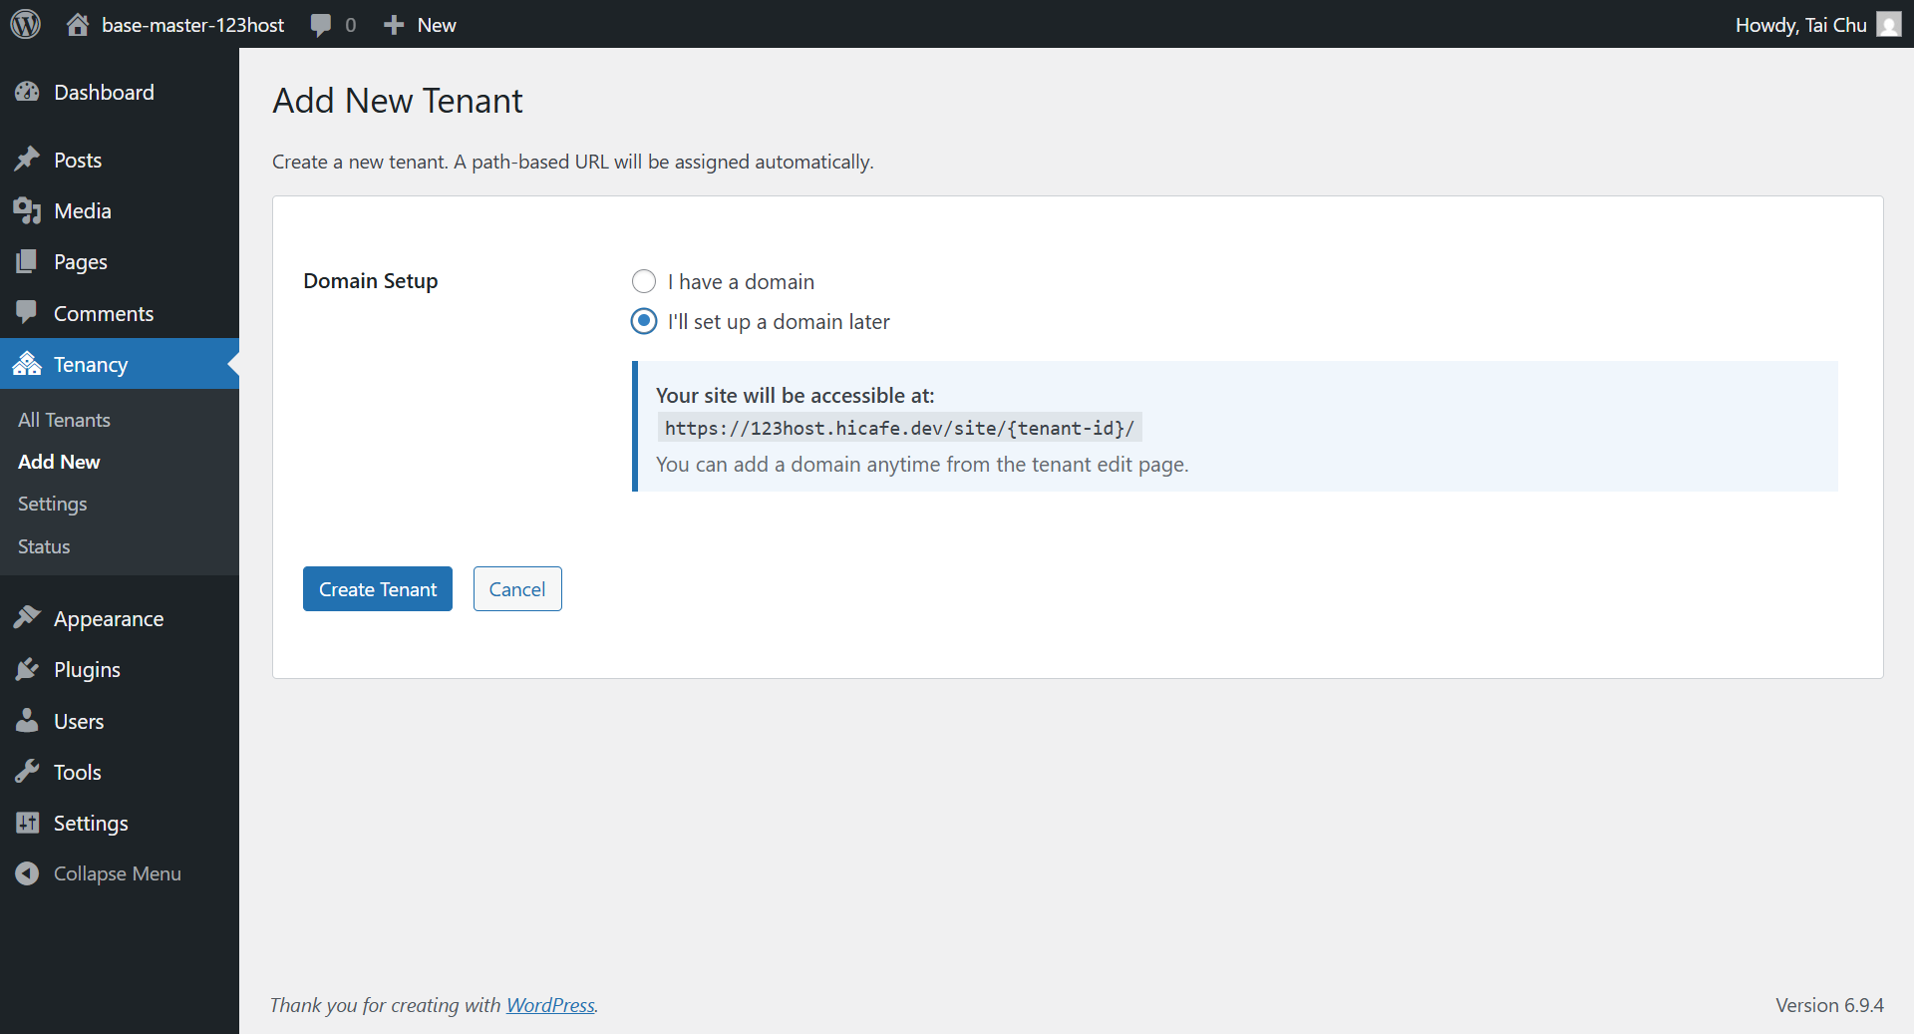
Task: Click the Tai Chu profile avatar
Action: click(1889, 23)
